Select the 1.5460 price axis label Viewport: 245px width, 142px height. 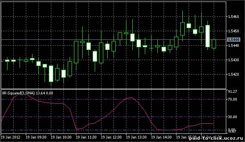tap(233, 17)
